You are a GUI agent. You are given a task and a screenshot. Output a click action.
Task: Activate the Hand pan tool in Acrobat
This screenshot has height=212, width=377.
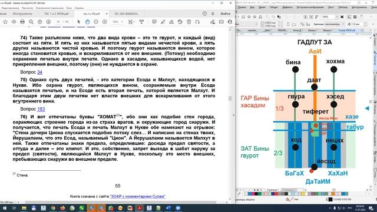pos(87,22)
